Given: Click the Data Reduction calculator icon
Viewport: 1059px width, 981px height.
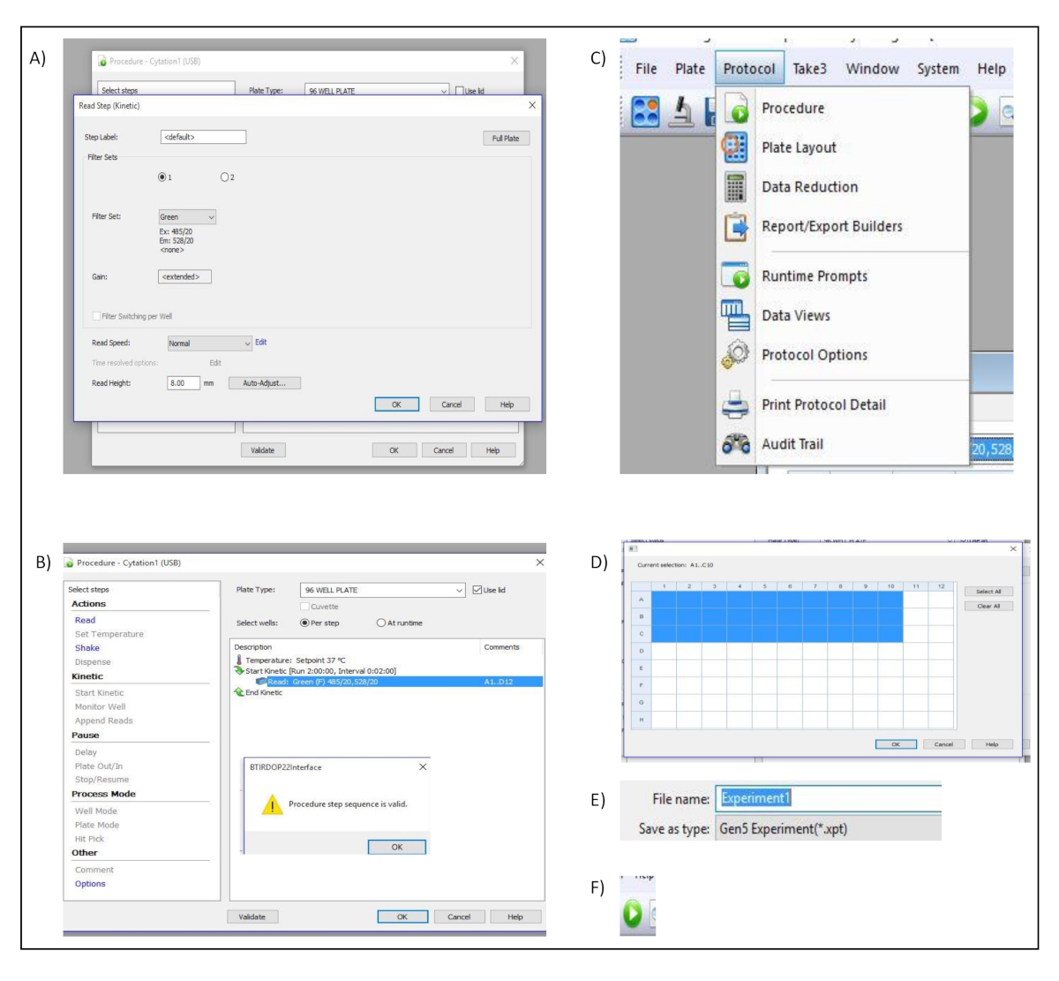Looking at the screenshot, I should pos(735,186).
